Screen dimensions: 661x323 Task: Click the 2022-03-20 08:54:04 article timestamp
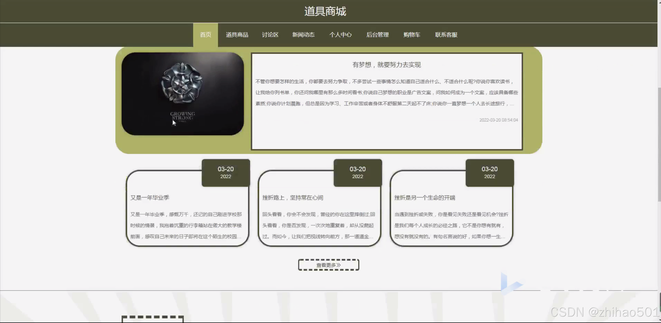[x=498, y=120]
